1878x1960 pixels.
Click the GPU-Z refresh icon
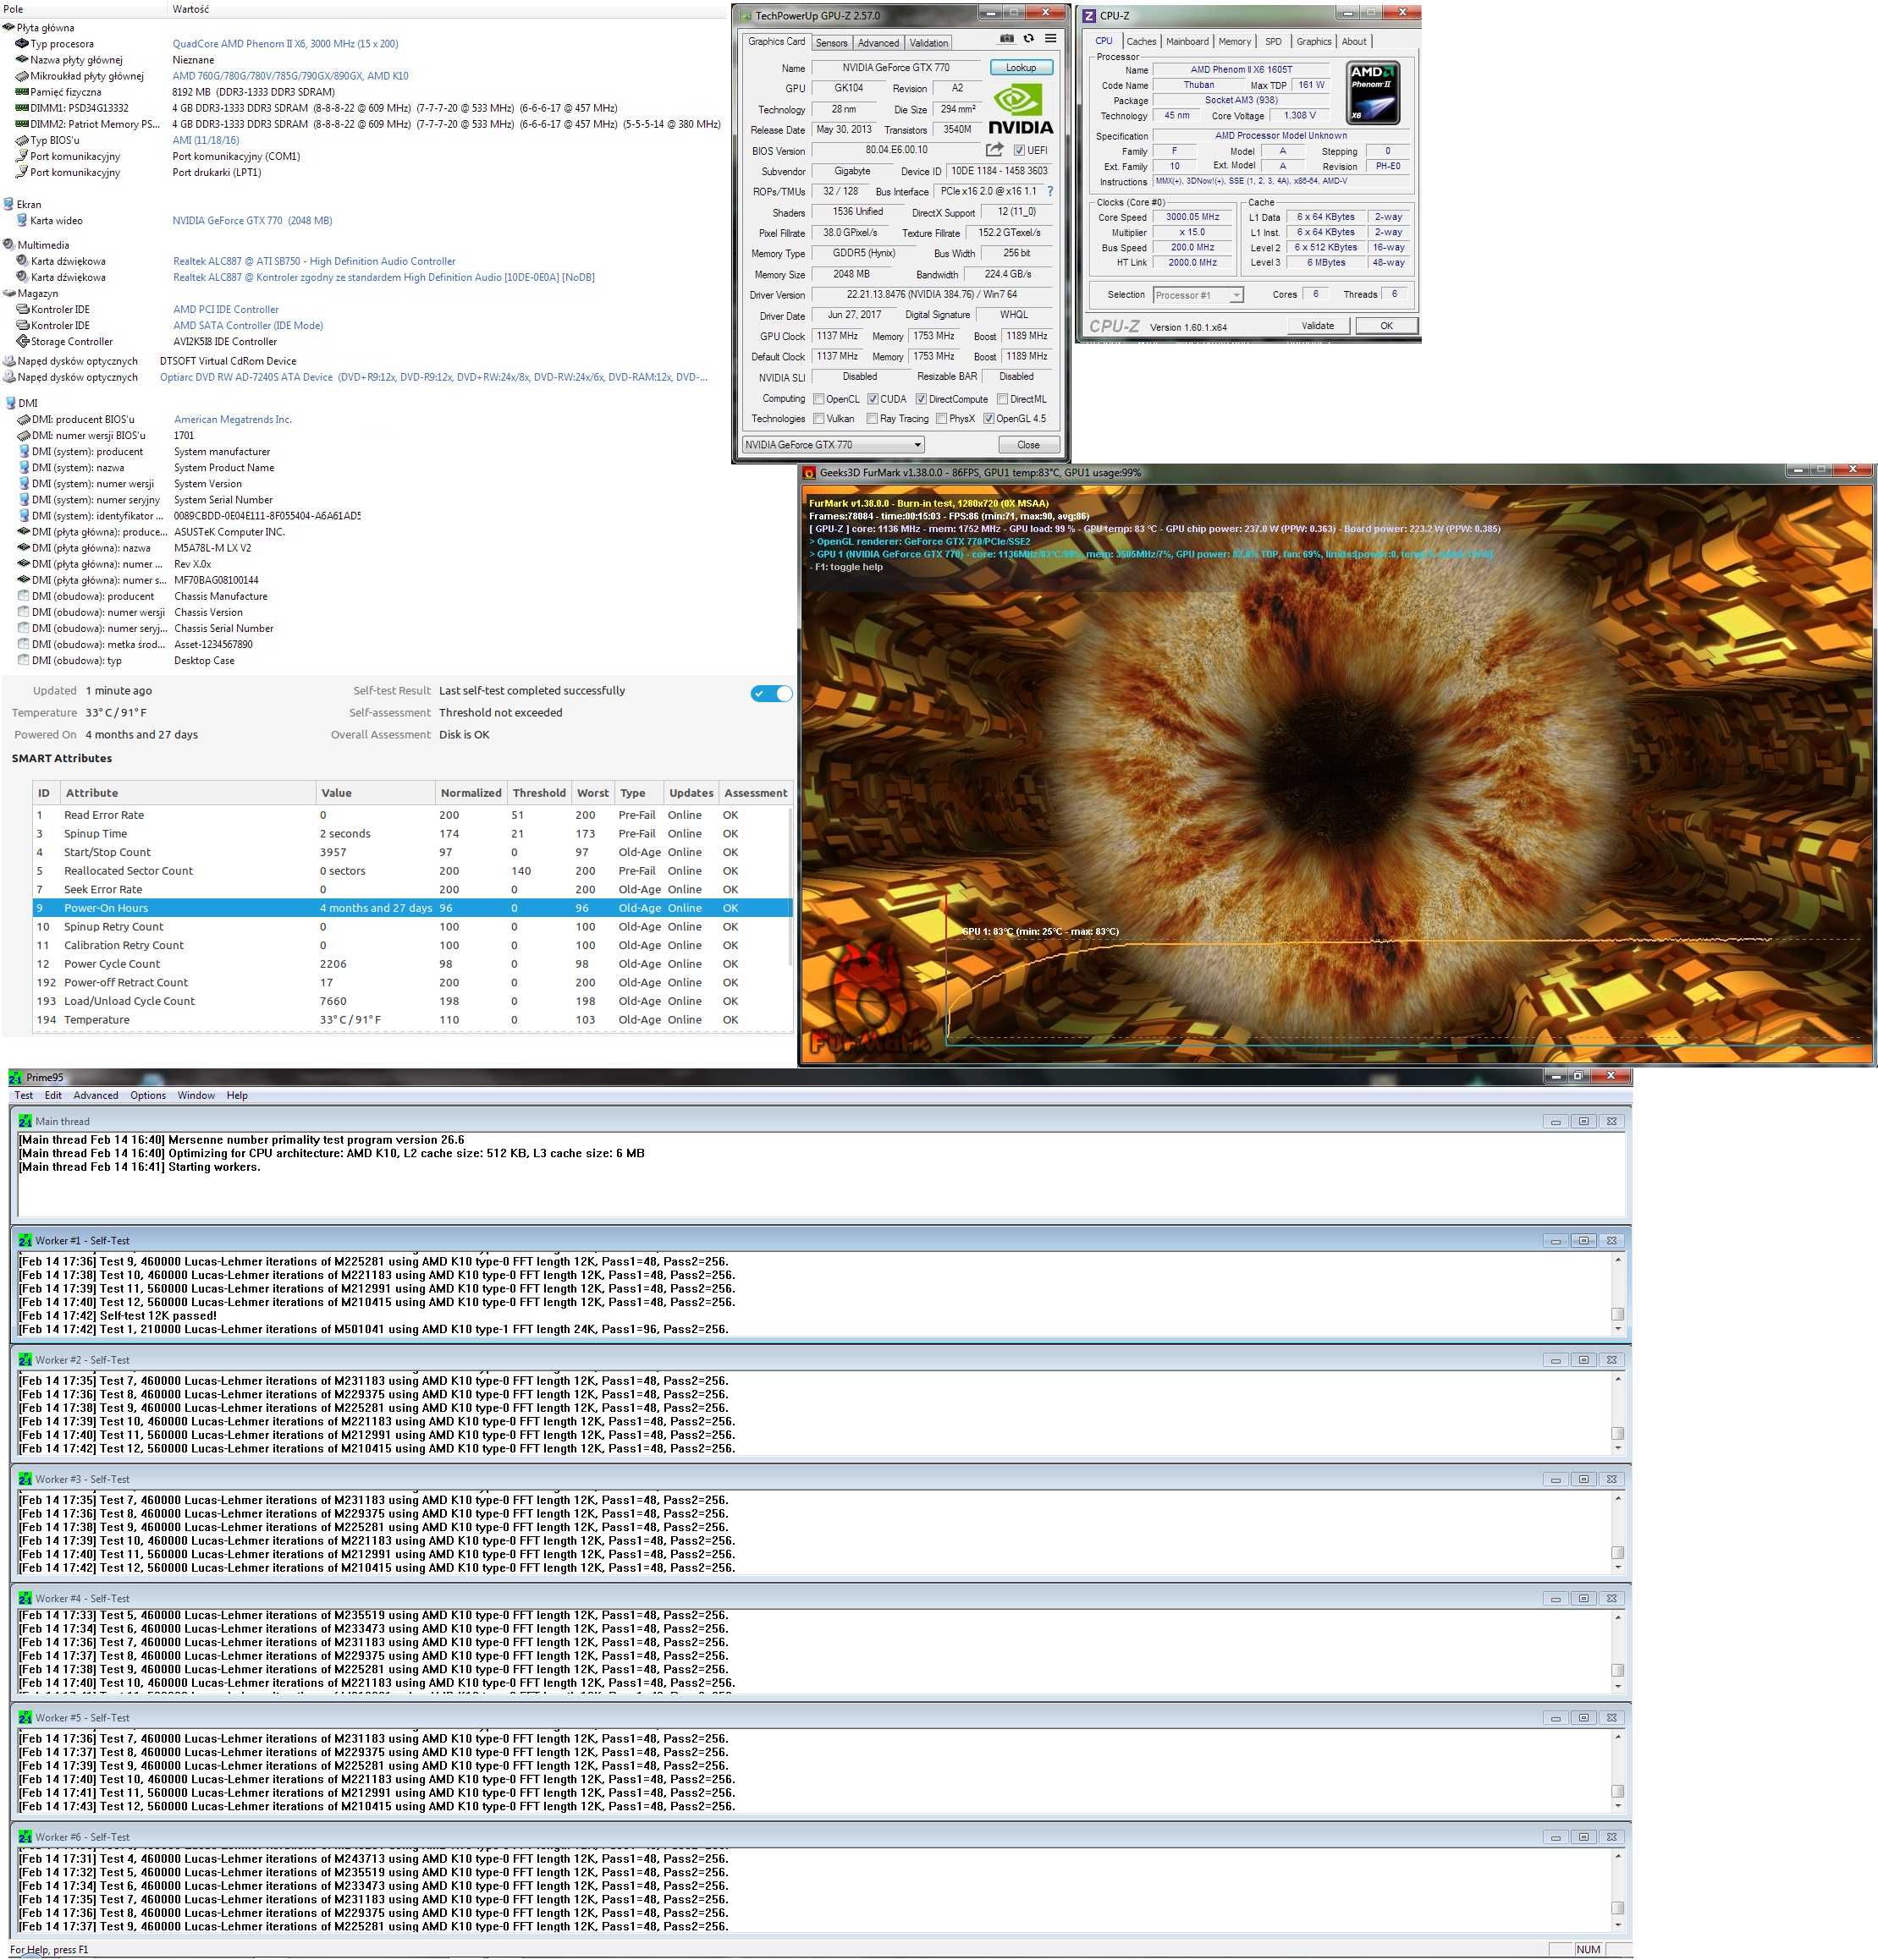point(1028,39)
